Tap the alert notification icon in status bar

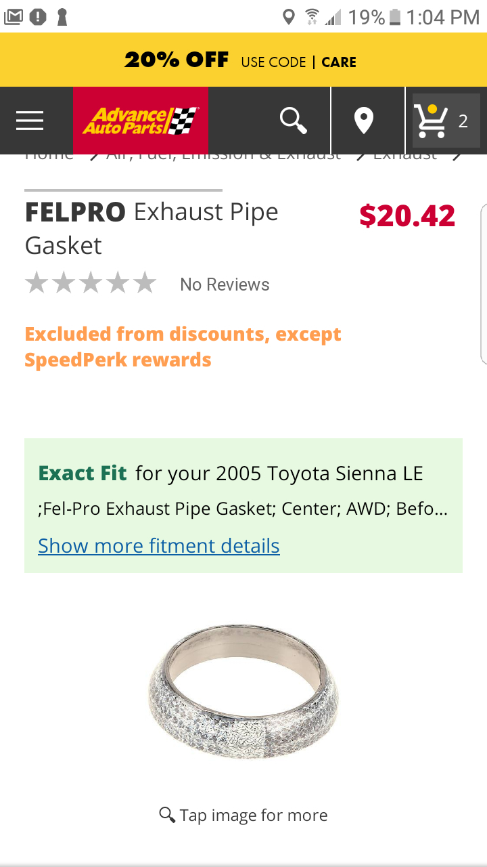point(38,17)
